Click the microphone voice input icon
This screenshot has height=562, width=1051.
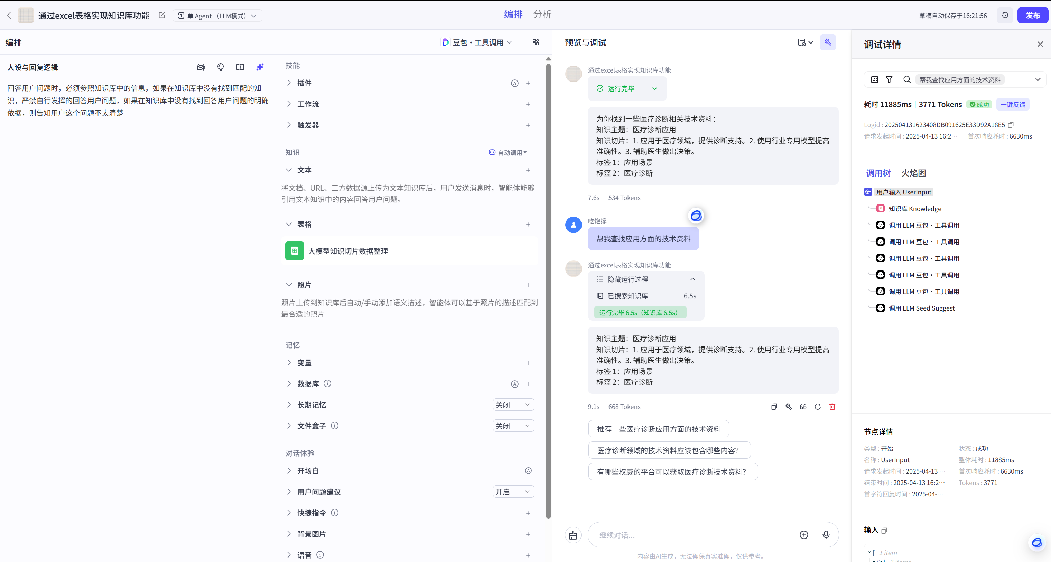coord(826,535)
